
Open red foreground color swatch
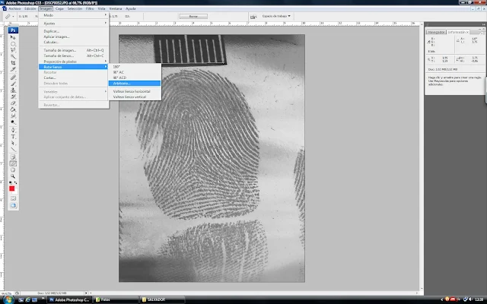pos(12,188)
